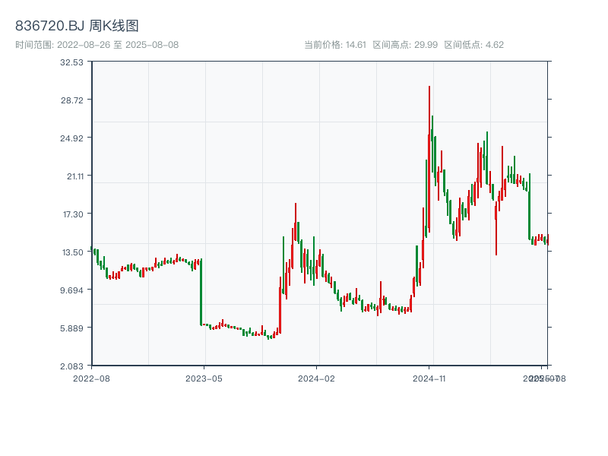This screenshot has height=456, width=608.
Task: Click the long green gap-down candle near 2023-05
Action: (201, 292)
